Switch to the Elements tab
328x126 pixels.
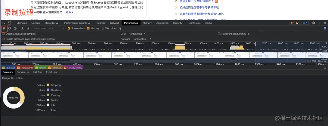[22, 23]
